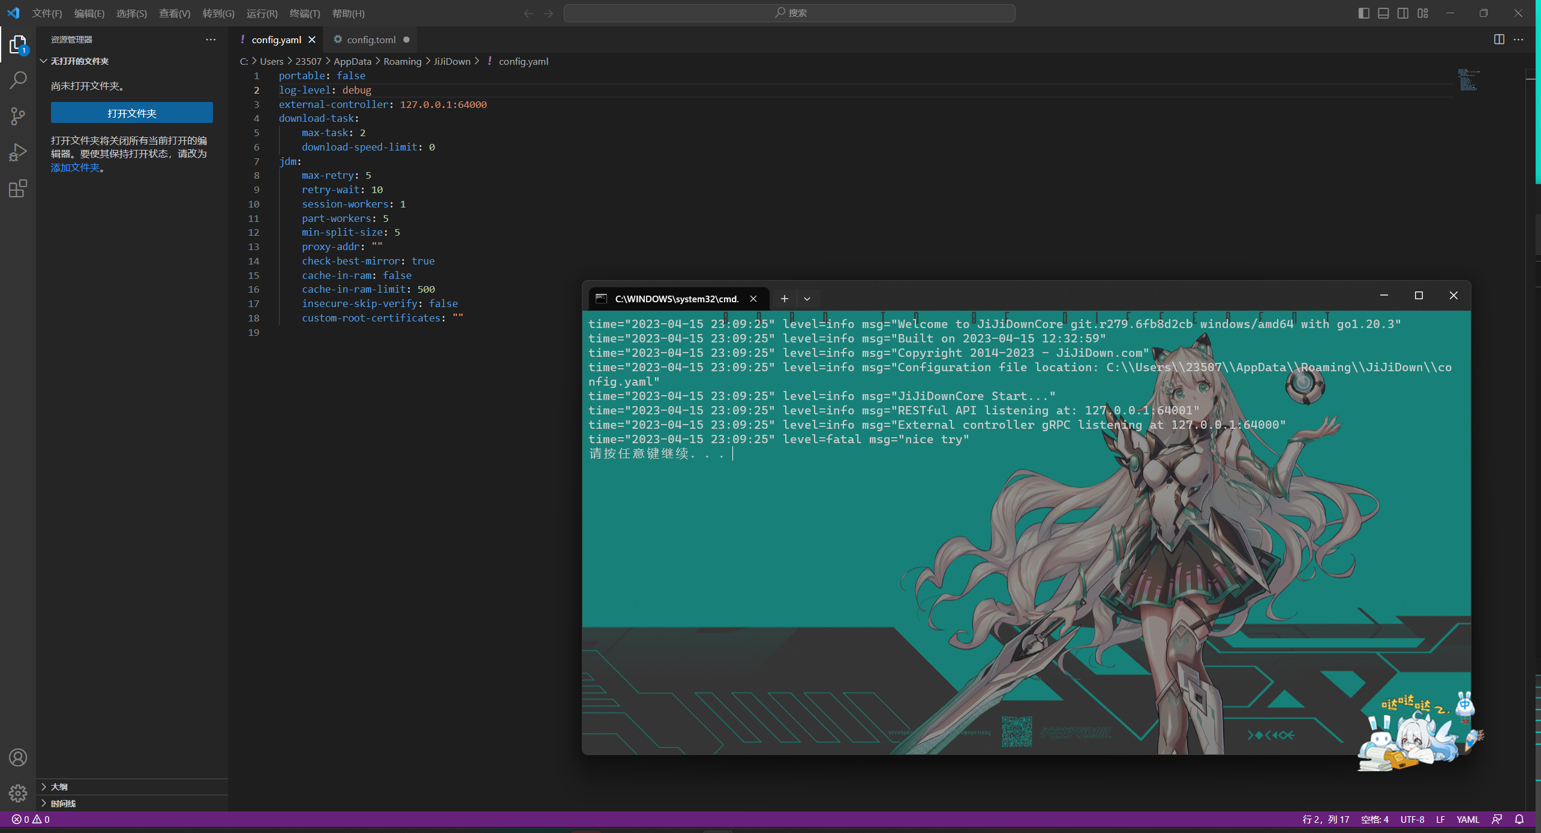Go back with the navigation arrow
1541x833 pixels.
528,13
